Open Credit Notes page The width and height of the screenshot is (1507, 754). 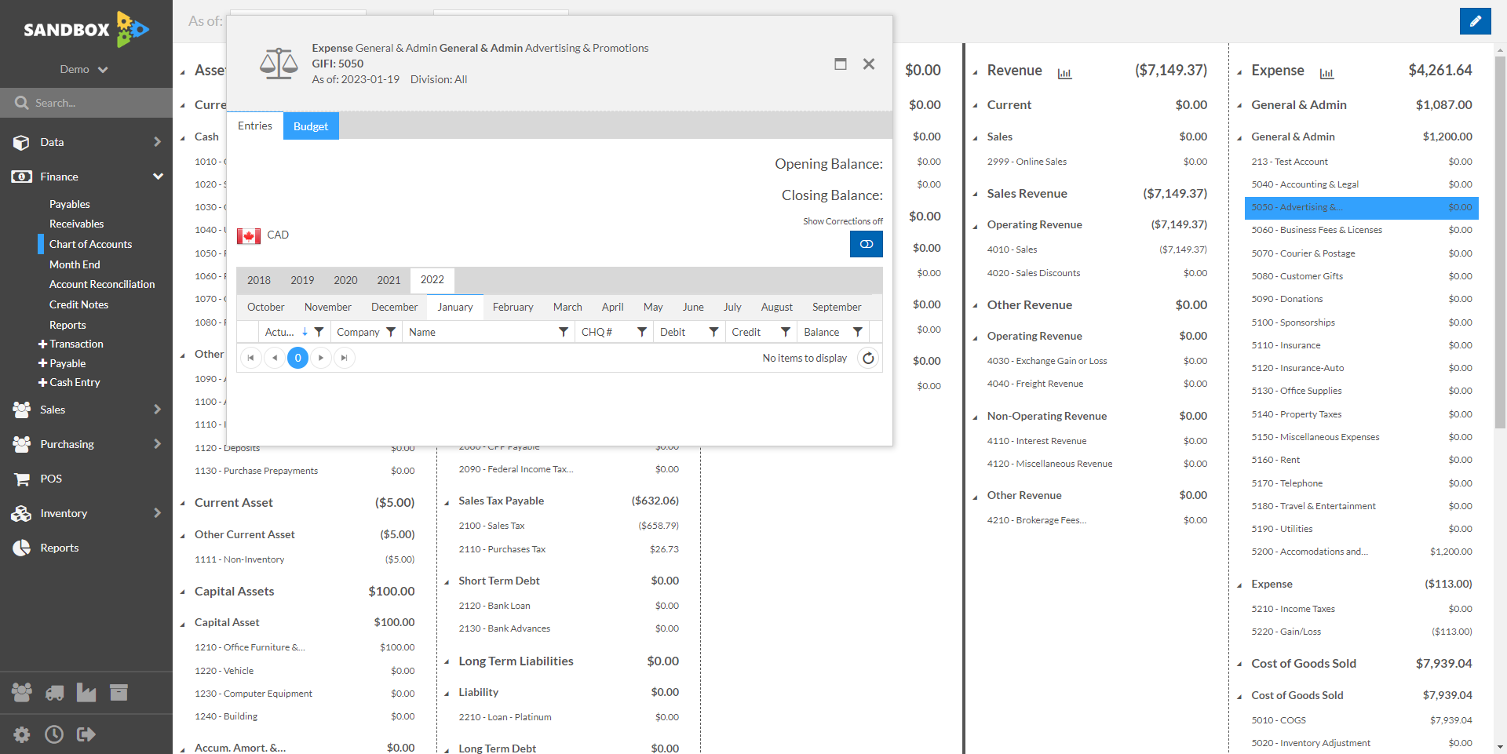coord(78,304)
